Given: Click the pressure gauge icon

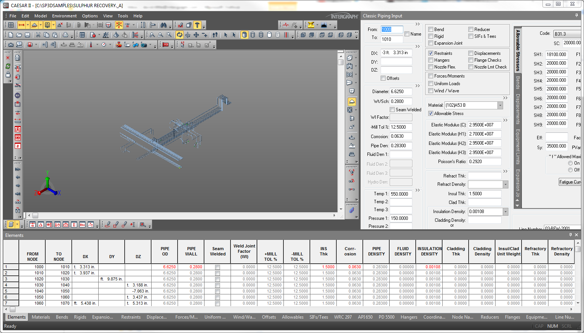Looking at the screenshot, I should (104, 45).
